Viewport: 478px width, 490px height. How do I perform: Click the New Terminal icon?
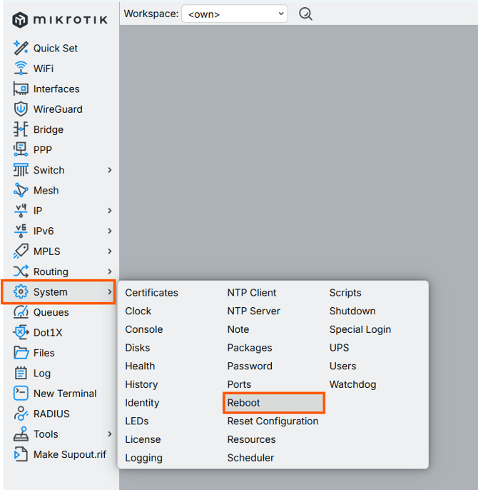pyautogui.click(x=21, y=394)
